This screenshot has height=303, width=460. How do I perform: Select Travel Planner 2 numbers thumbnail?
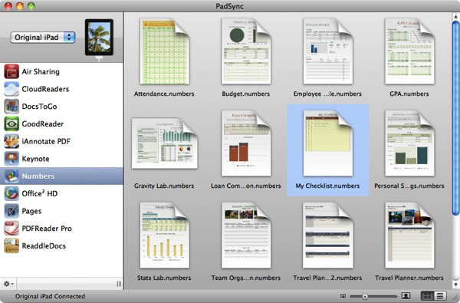click(x=327, y=235)
